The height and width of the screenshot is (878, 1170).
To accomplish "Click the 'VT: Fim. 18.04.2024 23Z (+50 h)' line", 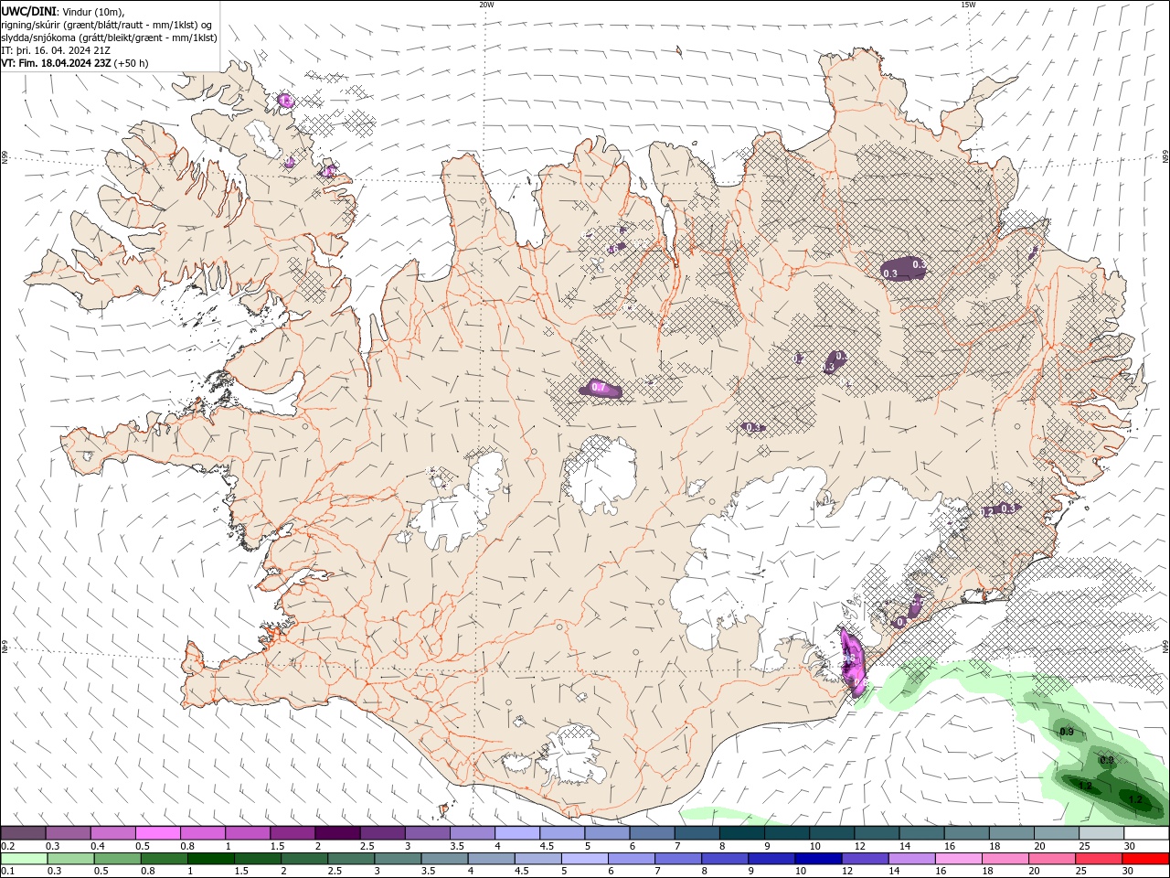I will click(75, 63).
